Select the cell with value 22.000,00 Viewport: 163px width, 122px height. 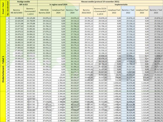[17, 18]
